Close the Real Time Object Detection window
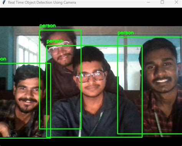 coord(176,2)
